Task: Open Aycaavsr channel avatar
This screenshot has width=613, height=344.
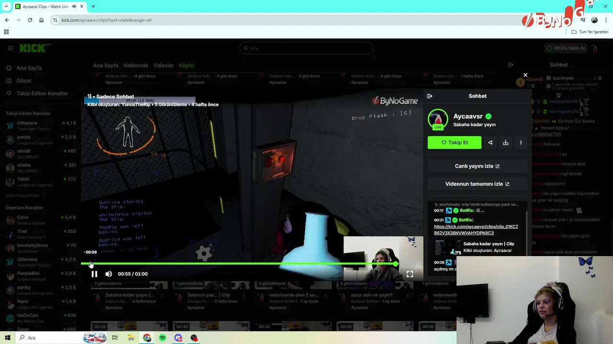Action: point(438,119)
